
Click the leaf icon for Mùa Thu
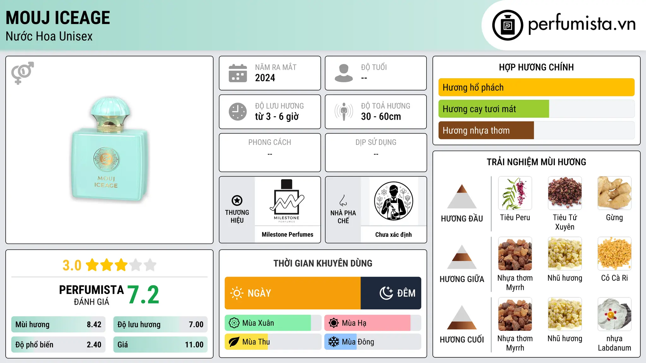(x=234, y=342)
